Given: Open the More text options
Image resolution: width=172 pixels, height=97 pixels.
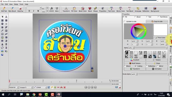Looking at the screenshot, I should [57, 9].
